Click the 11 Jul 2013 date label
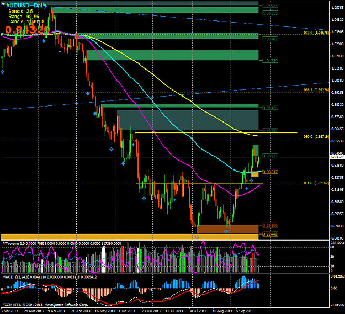 (174, 311)
